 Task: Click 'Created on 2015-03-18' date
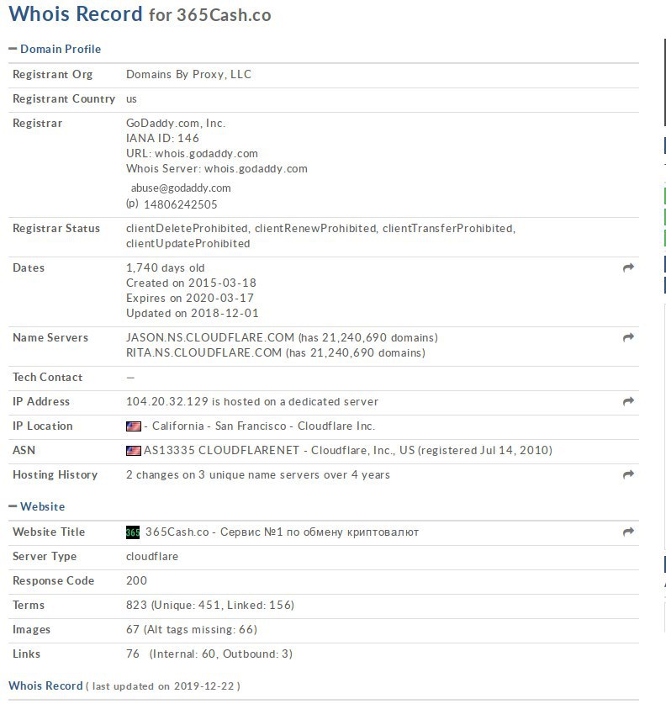pyautogui.click(x=191, y=283)
